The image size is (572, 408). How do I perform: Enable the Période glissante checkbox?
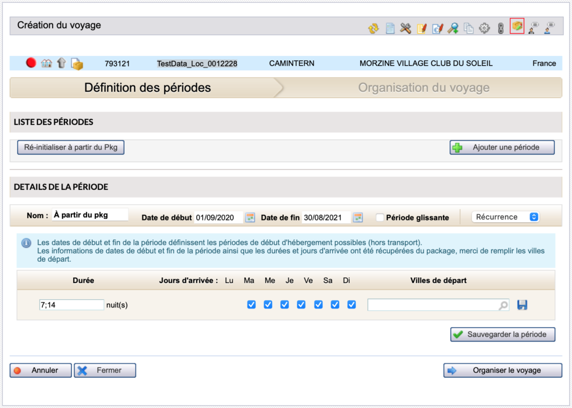coord(380,218)
